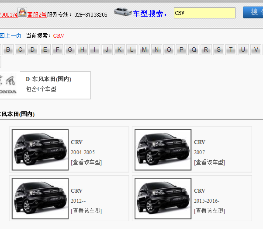Open the D-东风本田(国内) brand title
Viewport: 263px width, 229px height.
48,79
